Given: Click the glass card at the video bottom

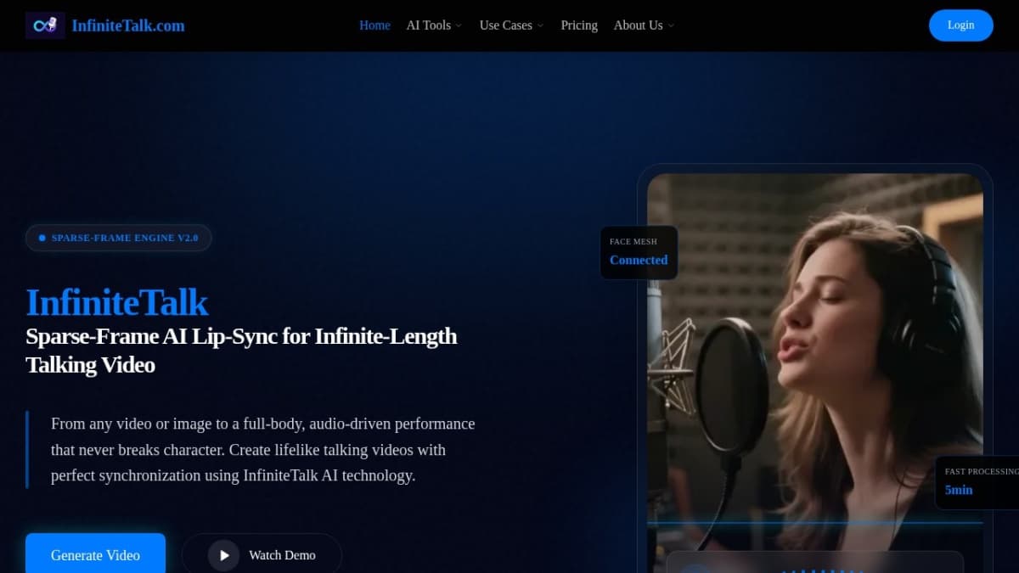Looking at the screenshot, I should [815, 565].
